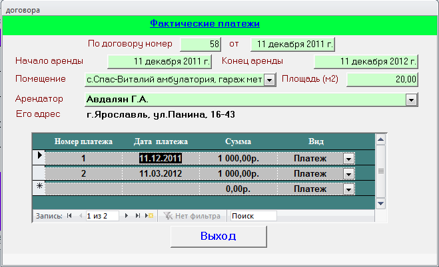Click the record number box '1 из 2'
Viewport: 439px width, 267px height.
pyautogui.click(x=102, y=216)
